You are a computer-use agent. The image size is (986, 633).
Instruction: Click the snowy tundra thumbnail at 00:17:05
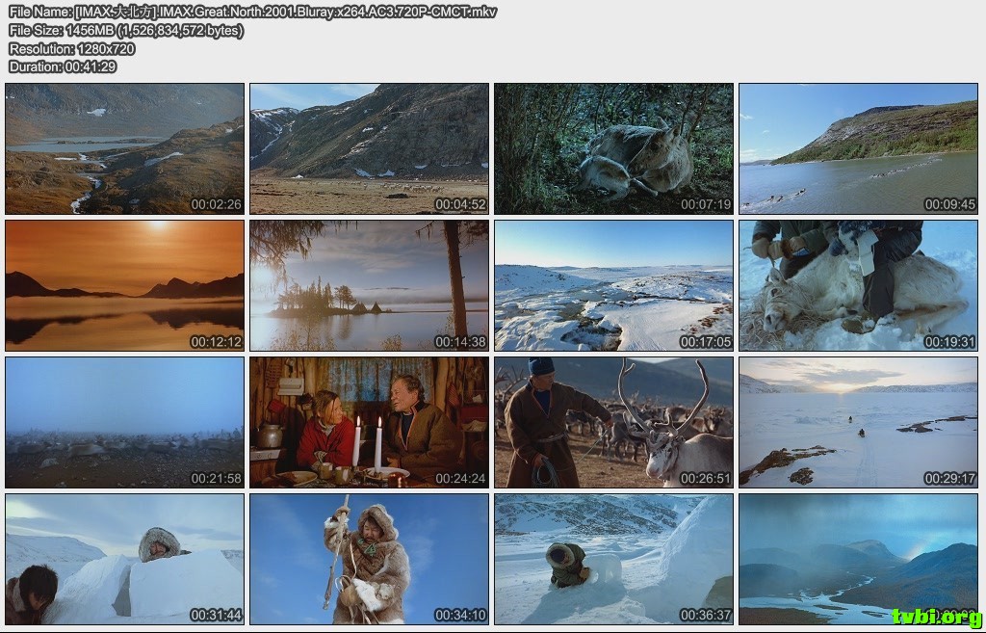[613, 285]
